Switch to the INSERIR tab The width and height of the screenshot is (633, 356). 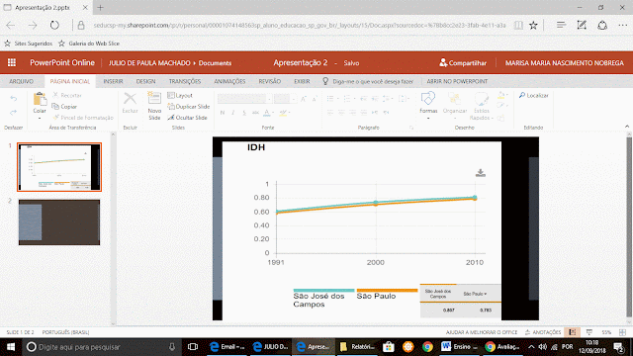[113, 81]
